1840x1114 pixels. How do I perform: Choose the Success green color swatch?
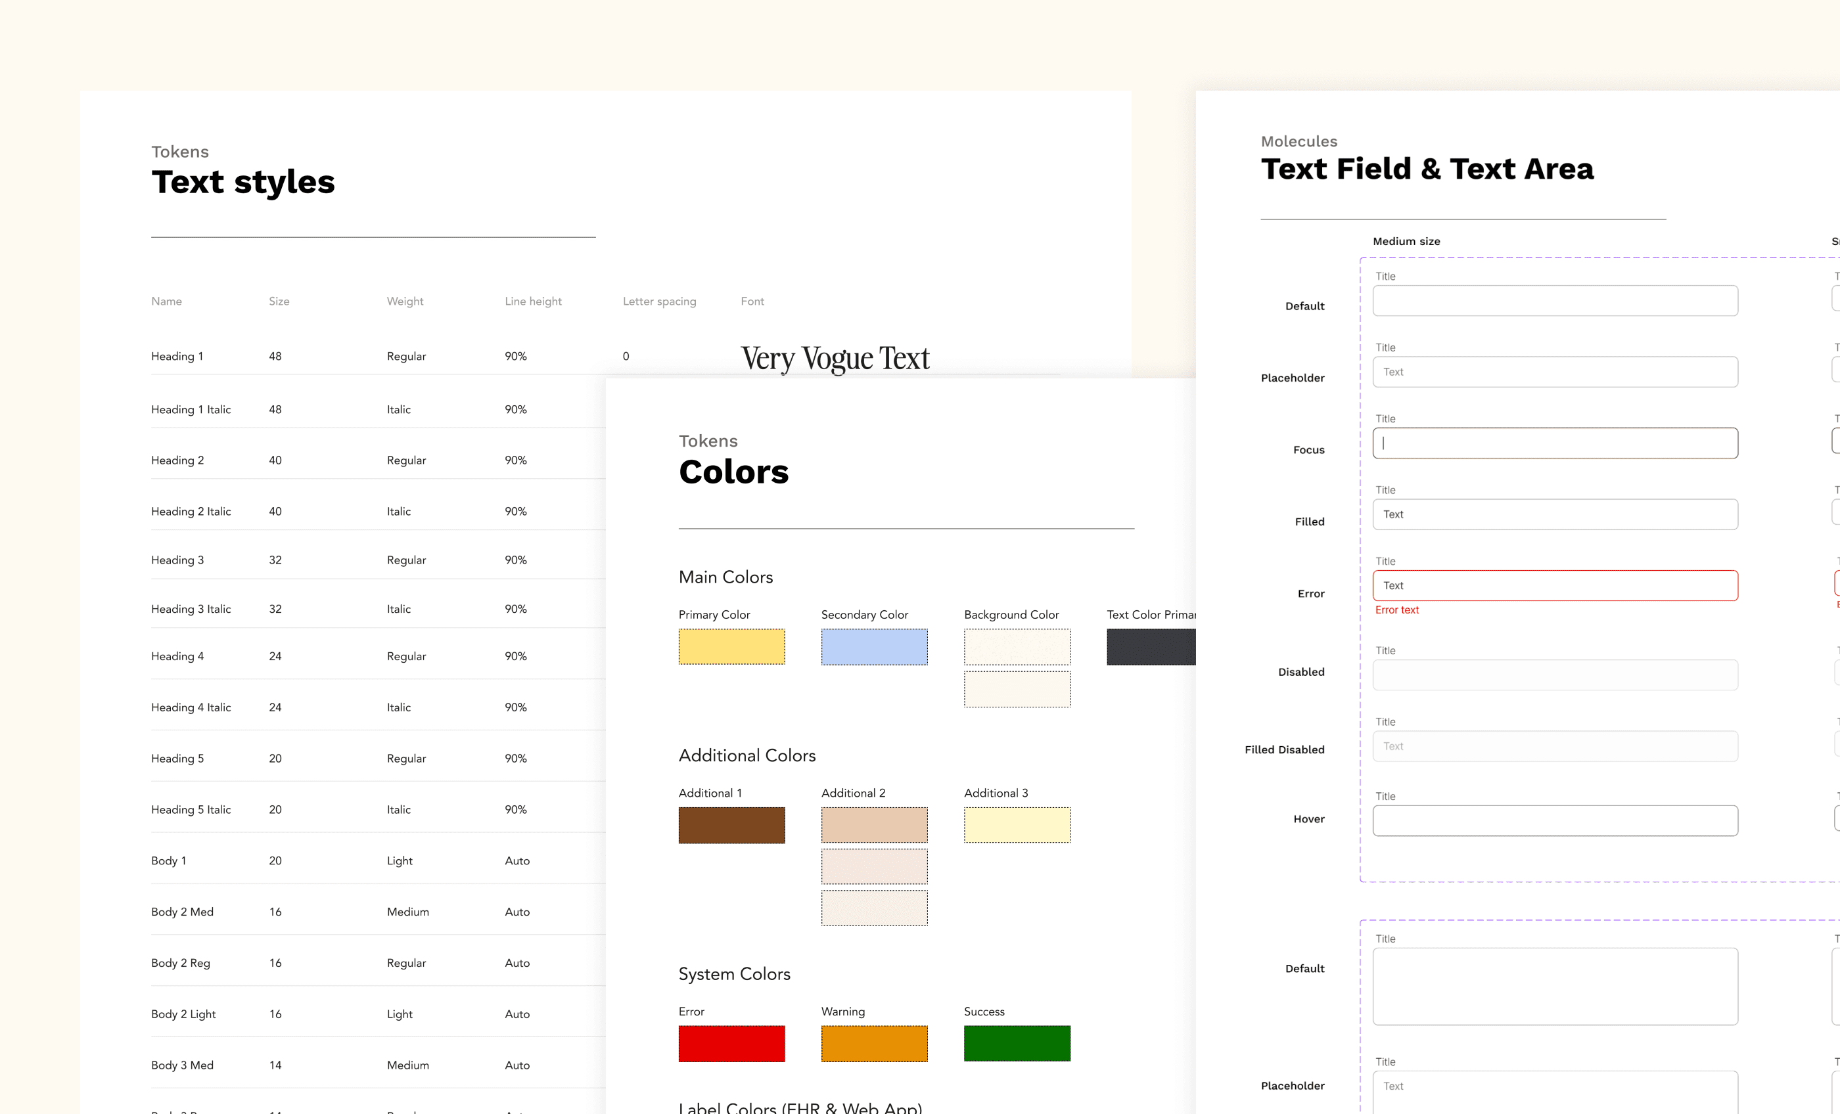coord(1017,1043)
